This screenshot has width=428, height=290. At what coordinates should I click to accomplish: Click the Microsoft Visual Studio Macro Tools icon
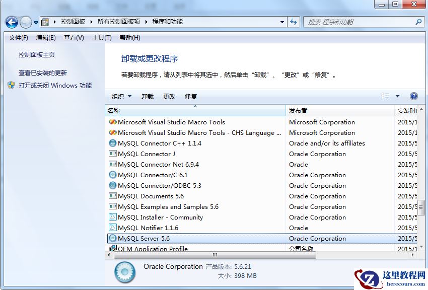[112, 122]
